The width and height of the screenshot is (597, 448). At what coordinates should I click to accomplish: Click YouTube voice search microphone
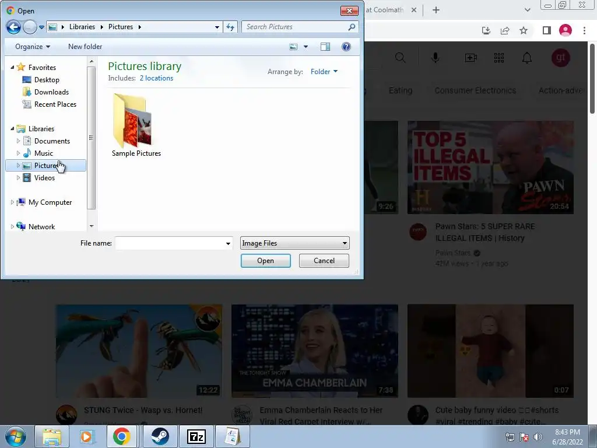pos(436,58)
